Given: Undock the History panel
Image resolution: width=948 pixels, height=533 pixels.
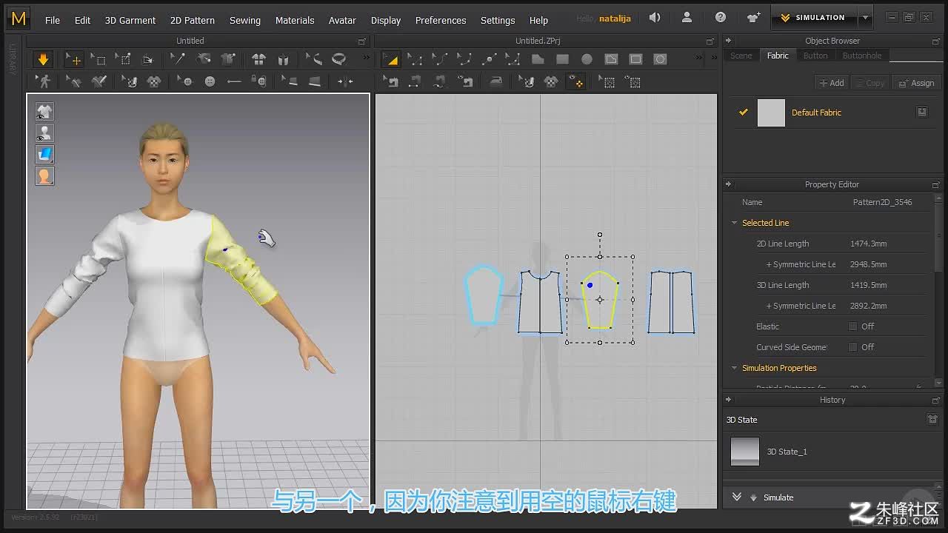Looking at the screenshot, I should (936, 400).
